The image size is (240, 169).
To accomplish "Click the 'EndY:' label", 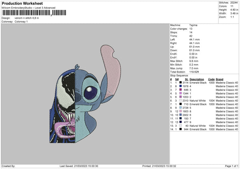I will [x=174, y=57].
